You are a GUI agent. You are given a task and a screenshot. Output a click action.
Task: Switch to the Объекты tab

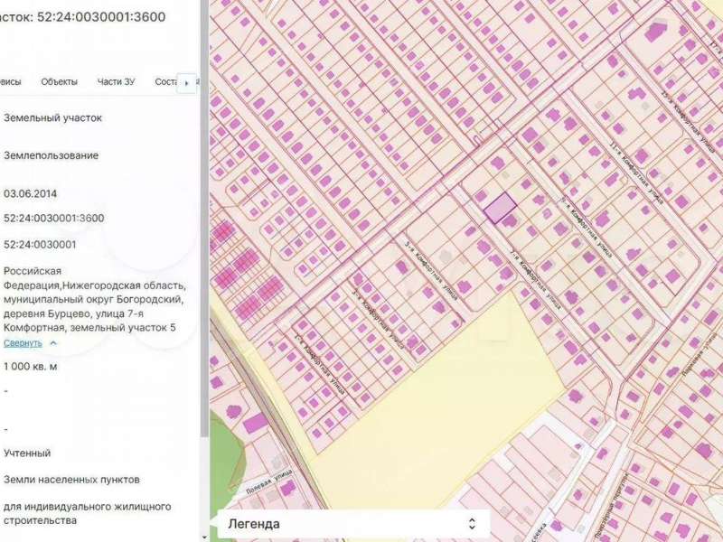(59, 82)
